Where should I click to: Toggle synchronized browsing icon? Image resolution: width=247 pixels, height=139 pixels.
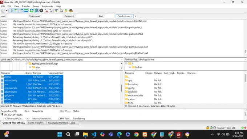pos(66,11)
